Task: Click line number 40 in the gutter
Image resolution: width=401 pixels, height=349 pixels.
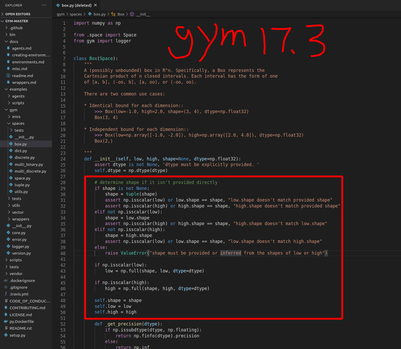Action: [x=63, y=253]
